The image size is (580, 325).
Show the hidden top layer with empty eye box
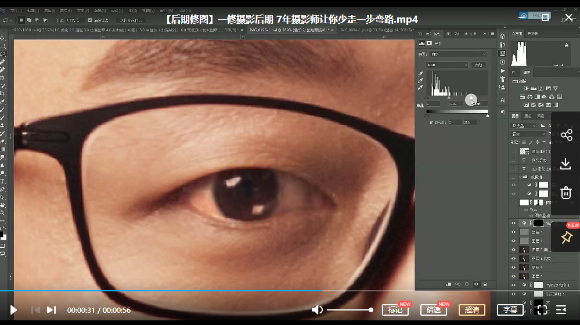point(513,151)
